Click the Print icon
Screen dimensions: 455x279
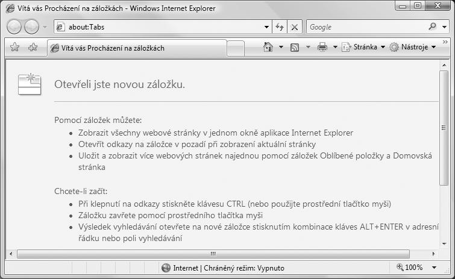(322, 47)
